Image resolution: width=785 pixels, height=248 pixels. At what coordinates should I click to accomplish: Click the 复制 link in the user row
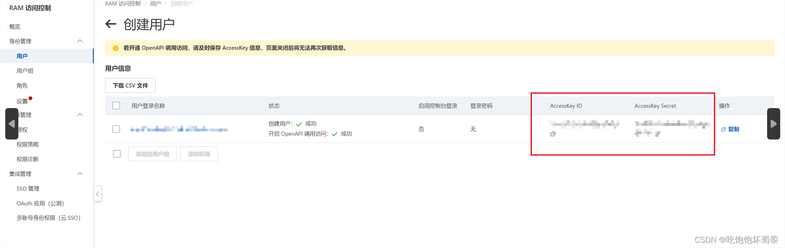[734, 129]
